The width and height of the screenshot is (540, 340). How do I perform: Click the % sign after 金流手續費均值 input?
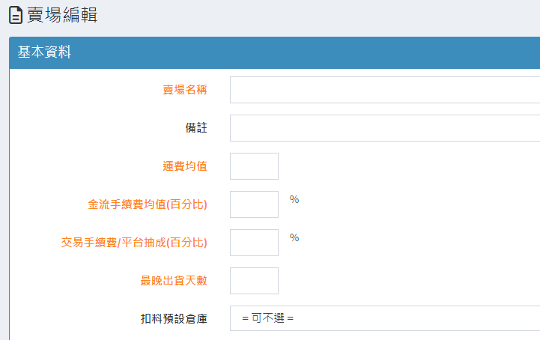tap(294, 200)
